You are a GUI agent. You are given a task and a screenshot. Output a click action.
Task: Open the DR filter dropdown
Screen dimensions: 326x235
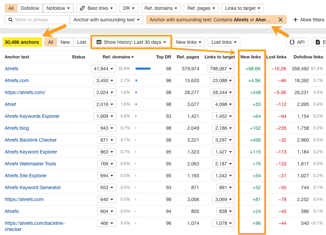pos(128,8)
